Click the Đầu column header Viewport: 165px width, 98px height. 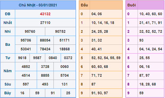[x=84, y=5]
